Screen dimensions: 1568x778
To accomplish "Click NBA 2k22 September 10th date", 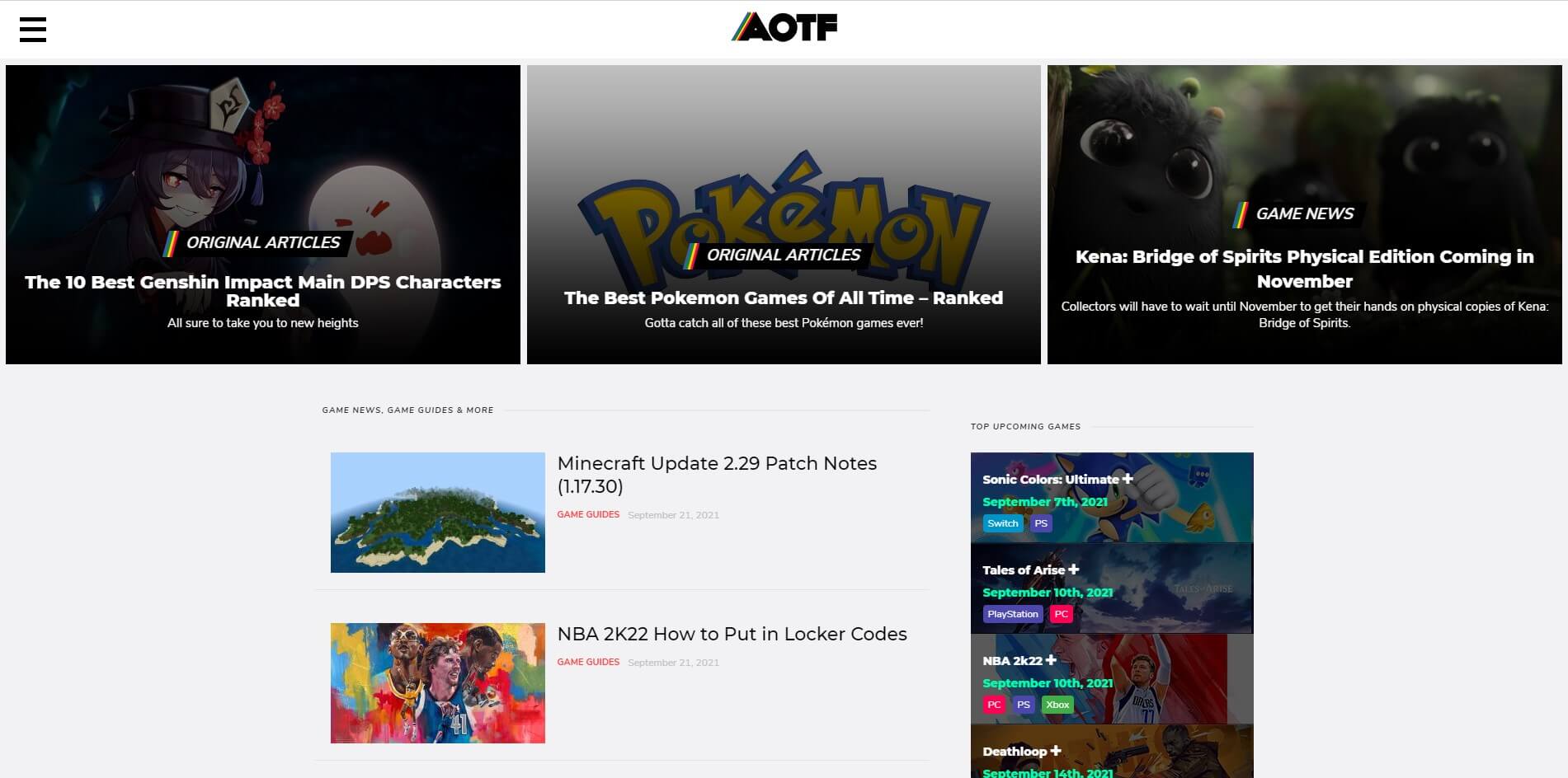I will tap(1048, 683).
